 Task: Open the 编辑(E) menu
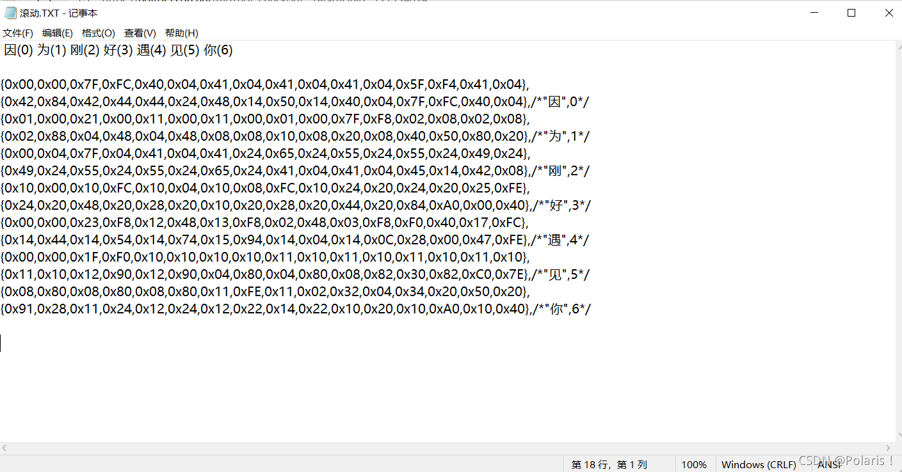(58, 33)
